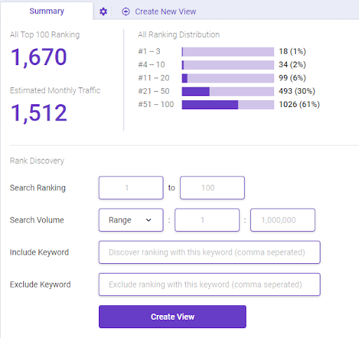
Task: Select the #51 – 100 ranking distribution bar
Action: tap(228, 105)
